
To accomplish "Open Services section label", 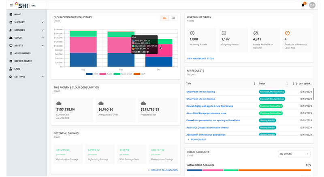I will 19,30.
